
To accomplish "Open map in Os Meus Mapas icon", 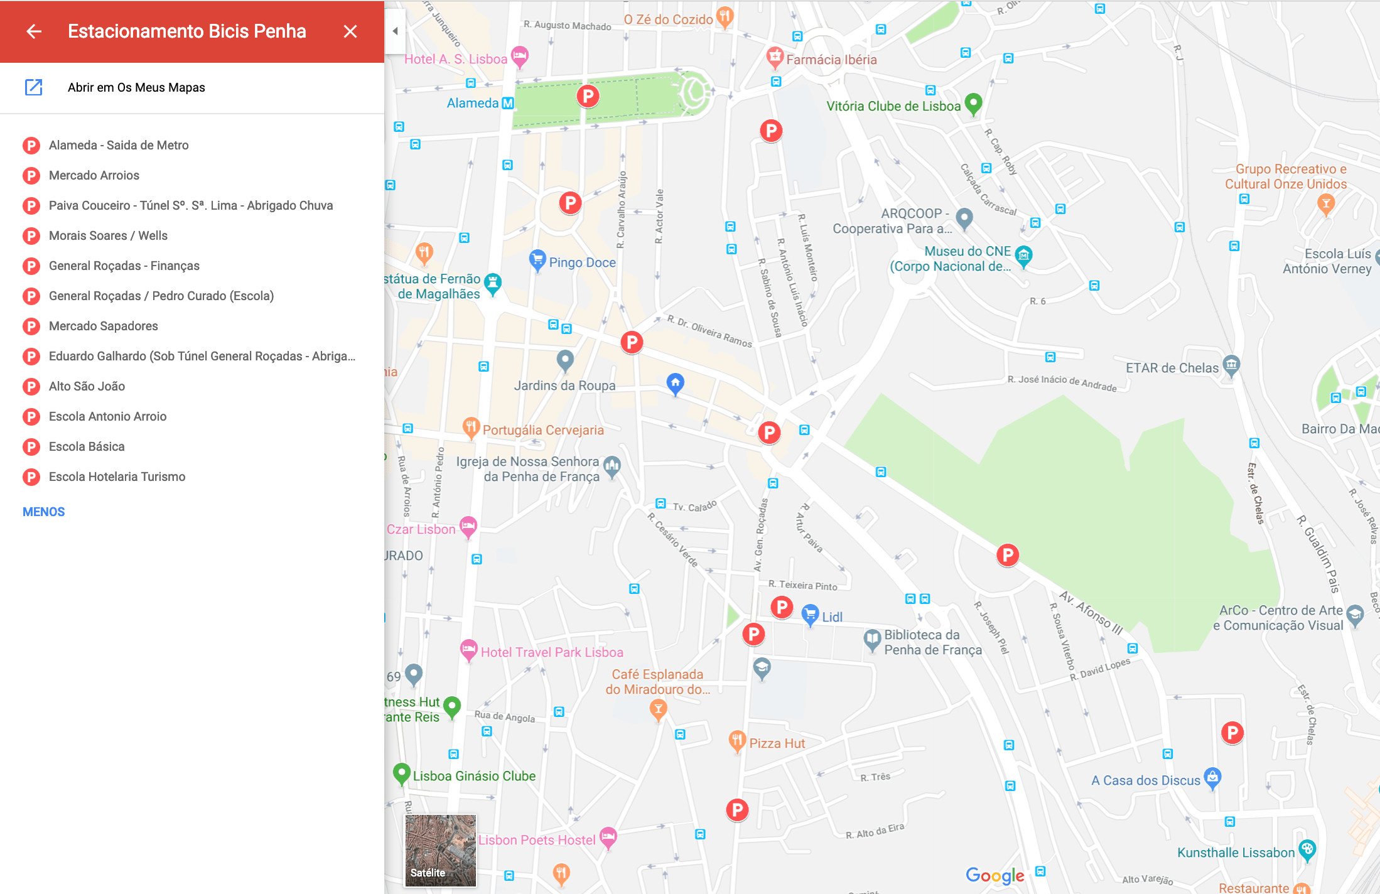I will pyautogui.click(x=33, y=87).
